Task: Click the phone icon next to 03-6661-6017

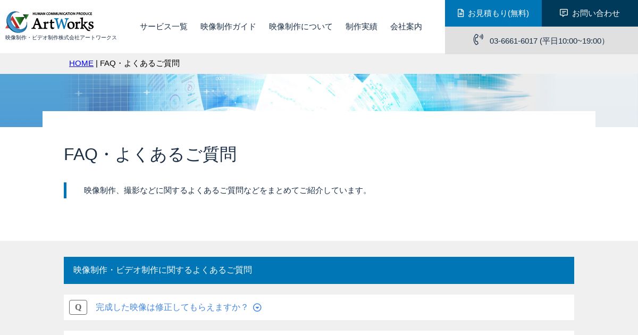Action: 478,39
